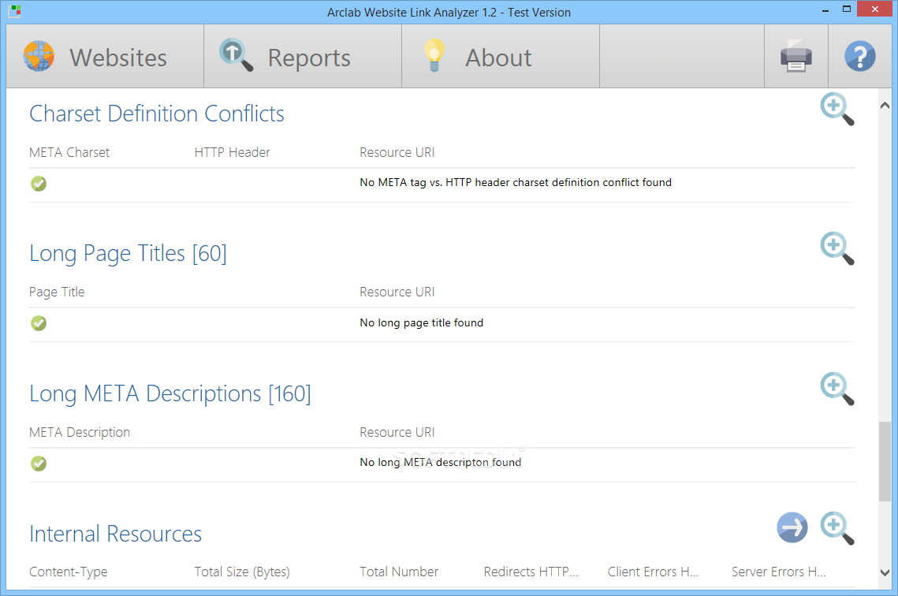
Task: Click the Content-Type column header
Action: [69, 572]
